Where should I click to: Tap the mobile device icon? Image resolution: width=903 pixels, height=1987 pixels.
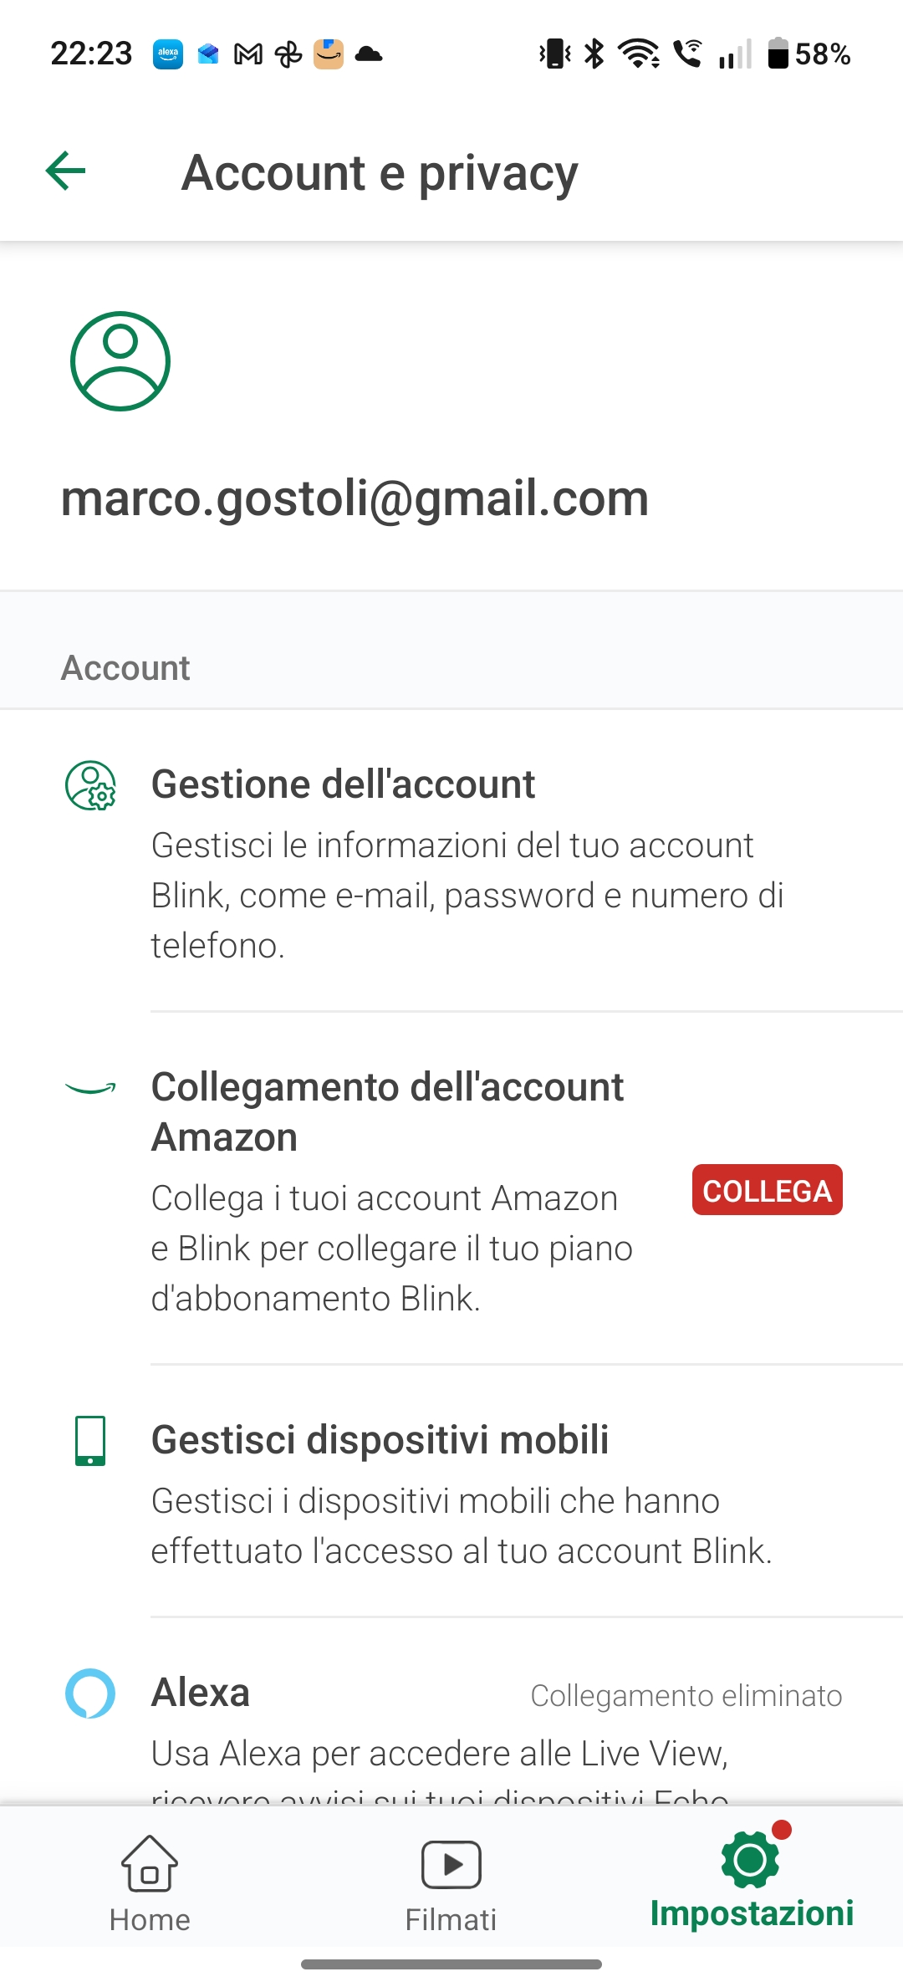90,1440
